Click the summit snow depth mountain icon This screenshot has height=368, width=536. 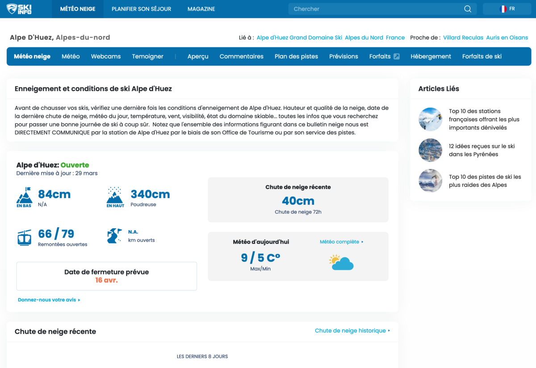115,198
